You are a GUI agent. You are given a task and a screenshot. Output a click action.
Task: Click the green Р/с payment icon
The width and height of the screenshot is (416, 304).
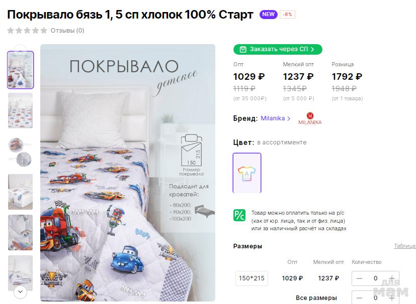[239, 215]
